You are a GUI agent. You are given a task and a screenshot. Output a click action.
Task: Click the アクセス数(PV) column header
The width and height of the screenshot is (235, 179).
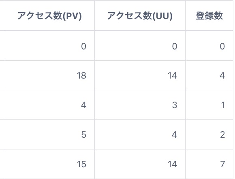point(50,15)
